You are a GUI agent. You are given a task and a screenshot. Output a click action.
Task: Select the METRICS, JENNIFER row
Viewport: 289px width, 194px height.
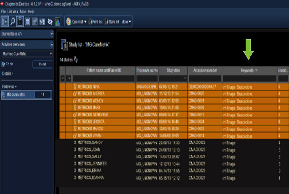(x=174, y=164)
